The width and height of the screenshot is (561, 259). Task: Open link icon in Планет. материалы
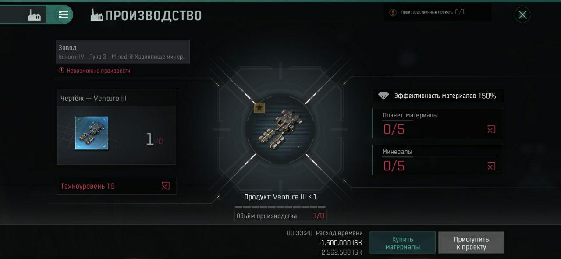click(491, 129)
